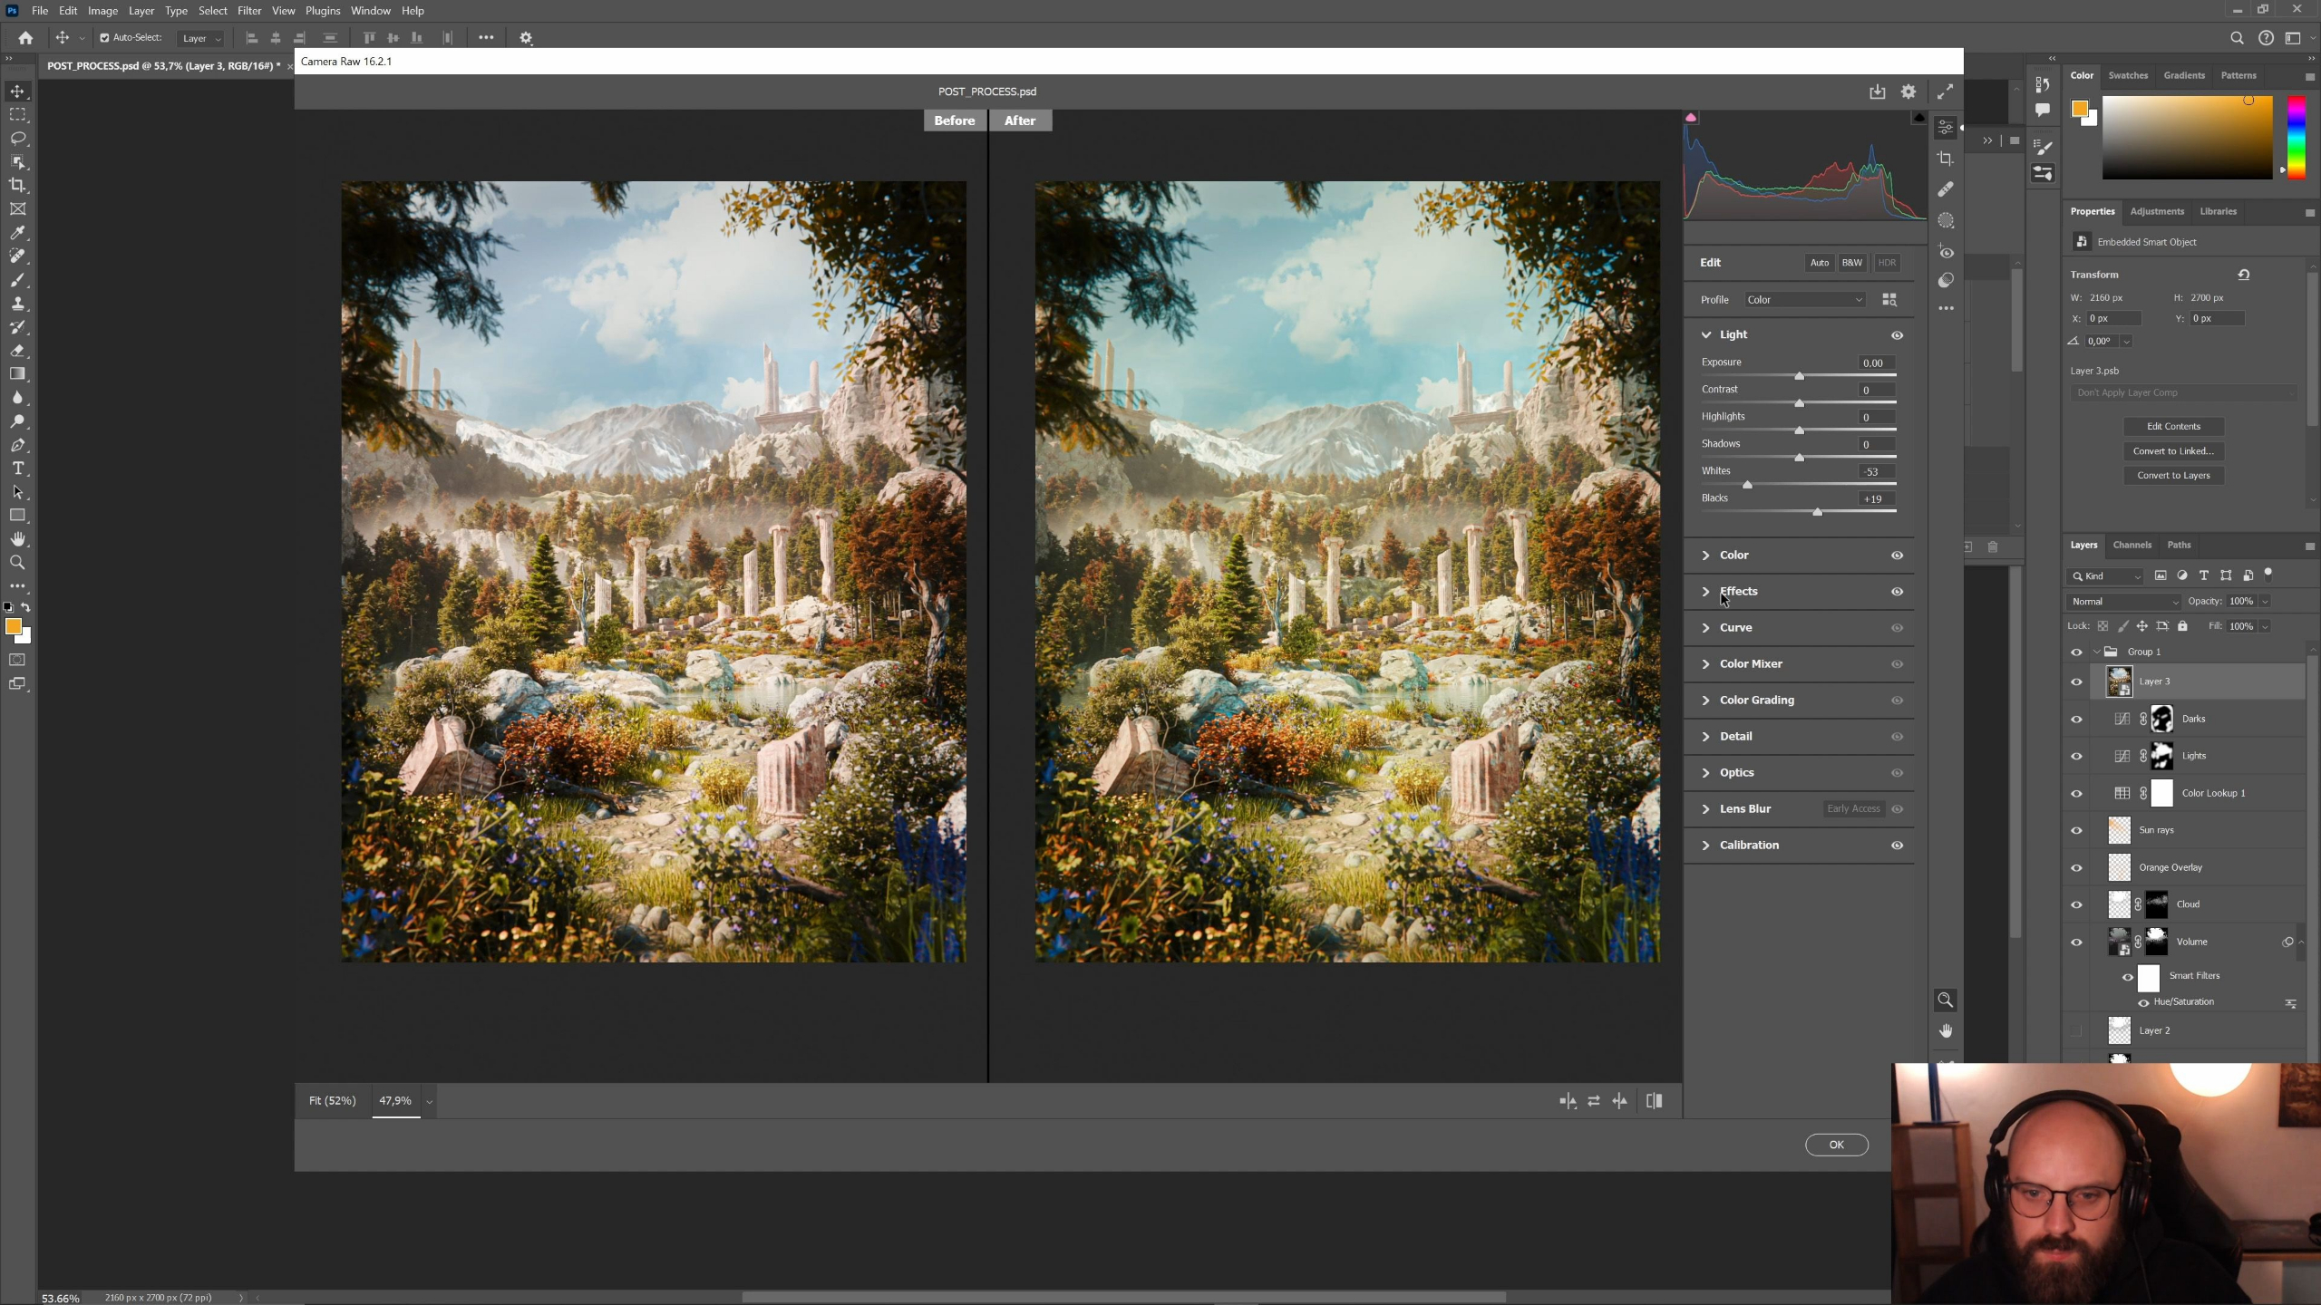The image size is (2321, 1305).
Task: Click the OK button
Action: point(1836,1145)
